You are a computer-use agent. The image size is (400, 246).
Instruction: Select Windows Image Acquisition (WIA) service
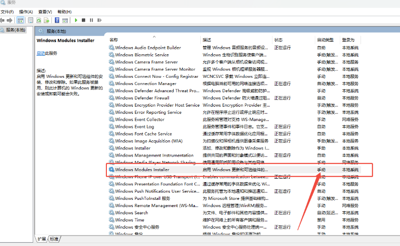coord(149,141)
